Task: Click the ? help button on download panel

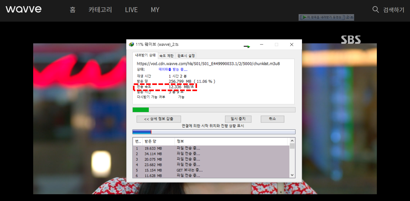Action: 347,17
